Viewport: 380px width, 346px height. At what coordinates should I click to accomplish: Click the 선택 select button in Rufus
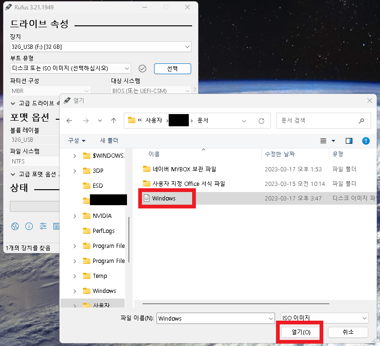coord(172,69)
